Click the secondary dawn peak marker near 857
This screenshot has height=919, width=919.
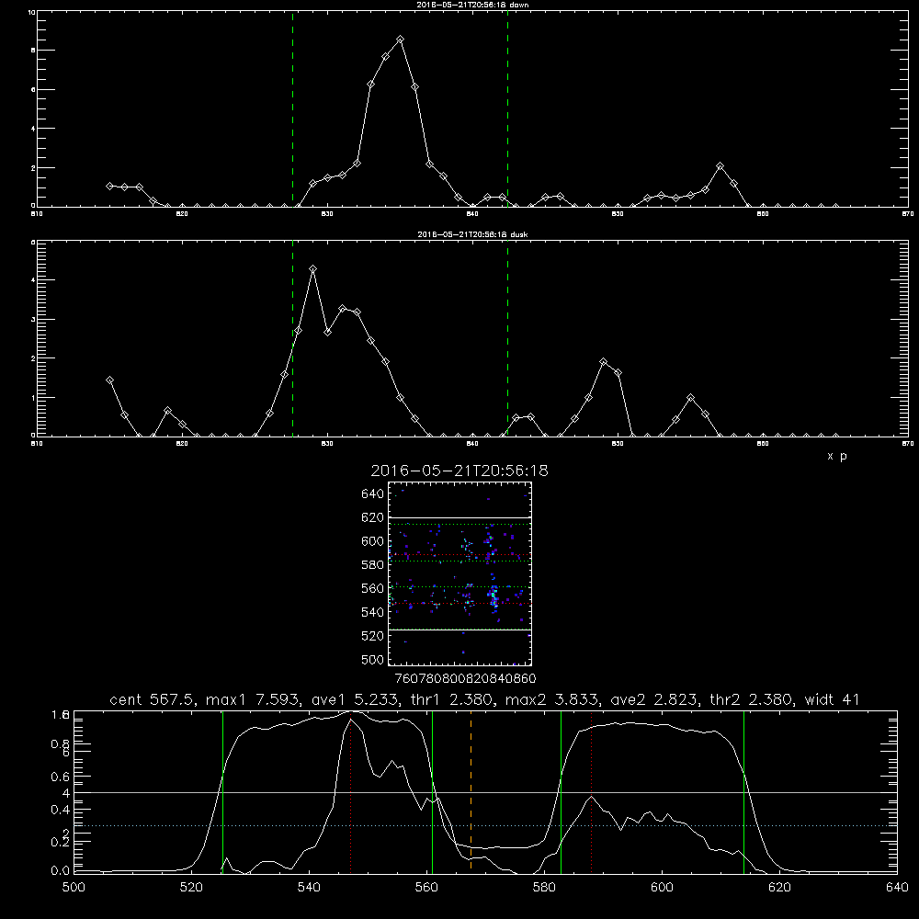click(x=720, y=166)
